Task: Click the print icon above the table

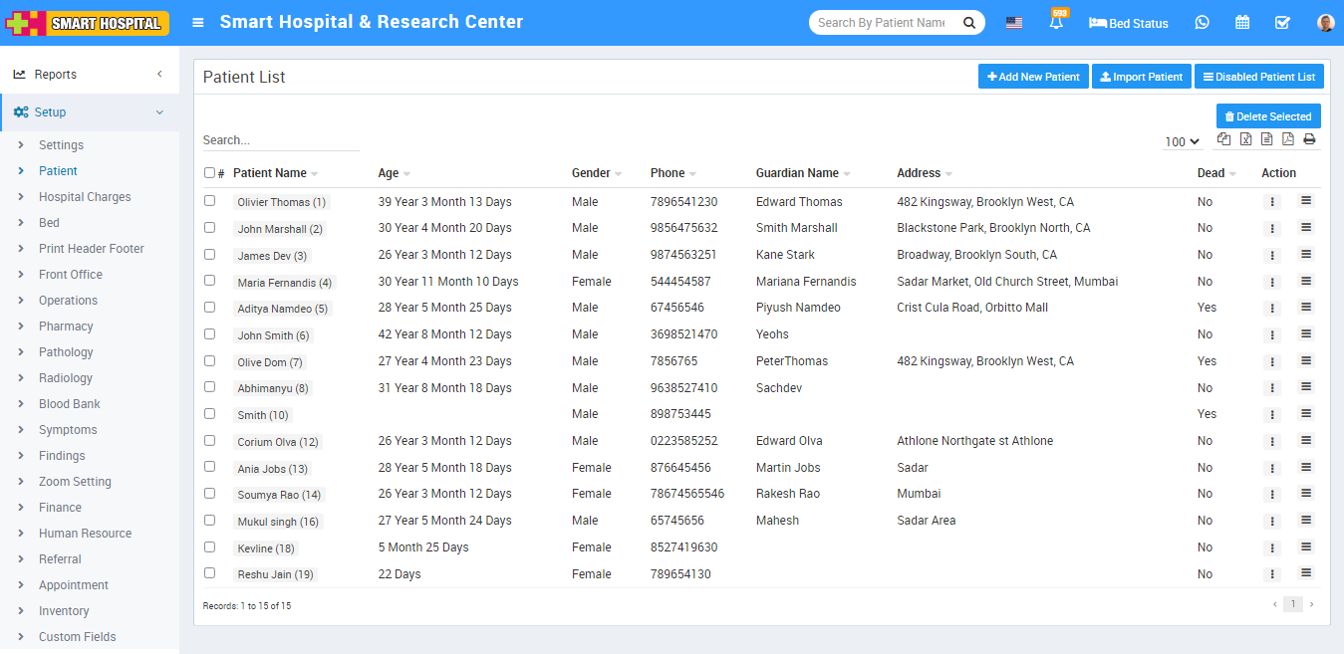Action: [x=1309, y=139]
